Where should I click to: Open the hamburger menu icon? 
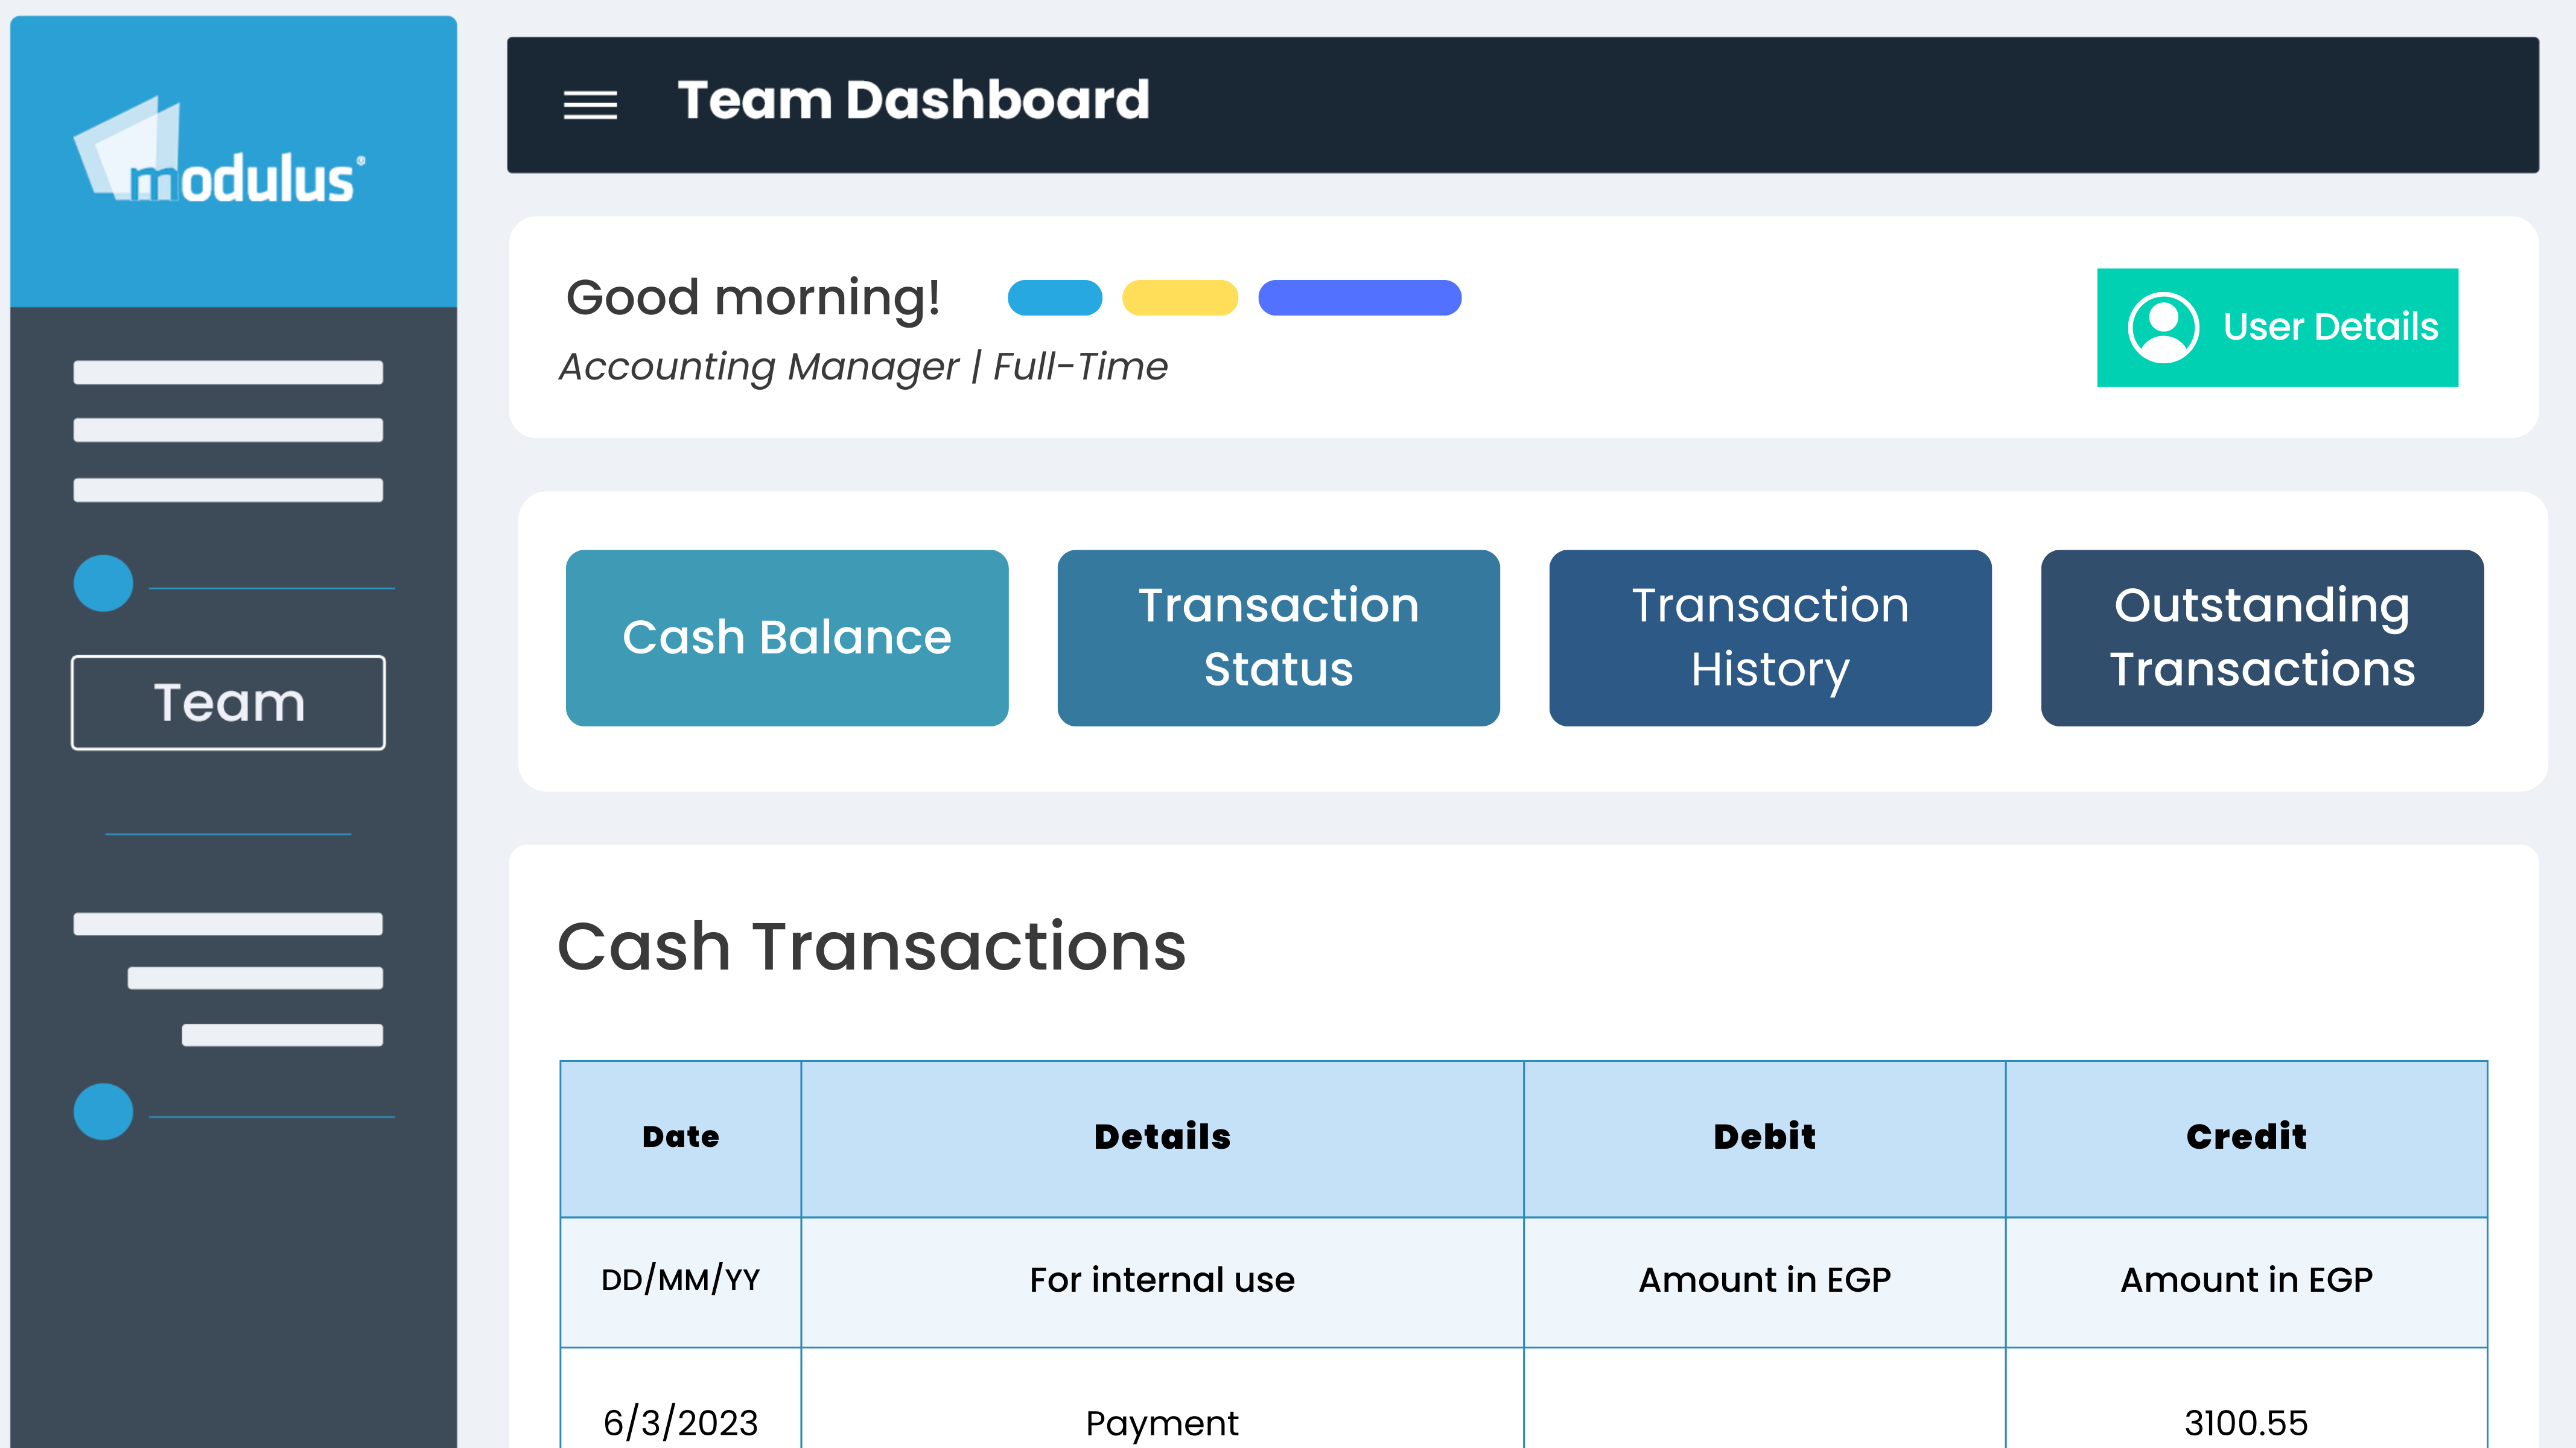click(x=590, y=104)
